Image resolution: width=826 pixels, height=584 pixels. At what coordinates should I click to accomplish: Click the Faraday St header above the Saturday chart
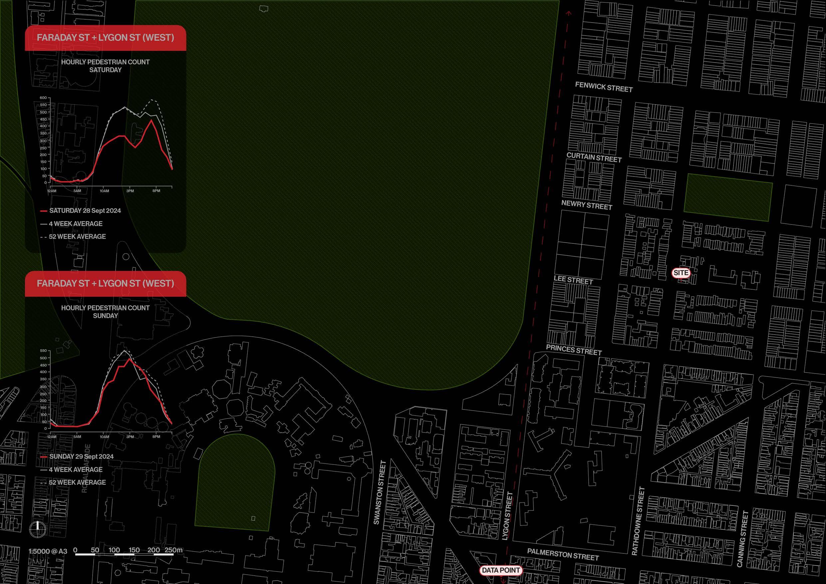(106, 38)
